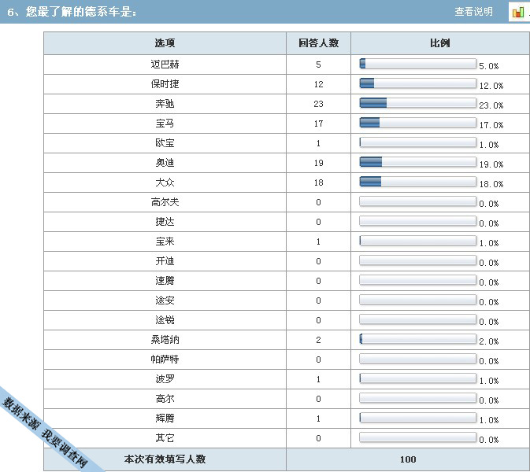Viewport: 530px width, 472px height.
Task: Click the 宝马 option label
Action: point(165,124)
